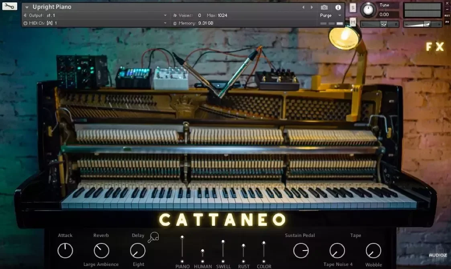Click the output level meter
This screenshot has width=451, height=269.
point(422,10)
